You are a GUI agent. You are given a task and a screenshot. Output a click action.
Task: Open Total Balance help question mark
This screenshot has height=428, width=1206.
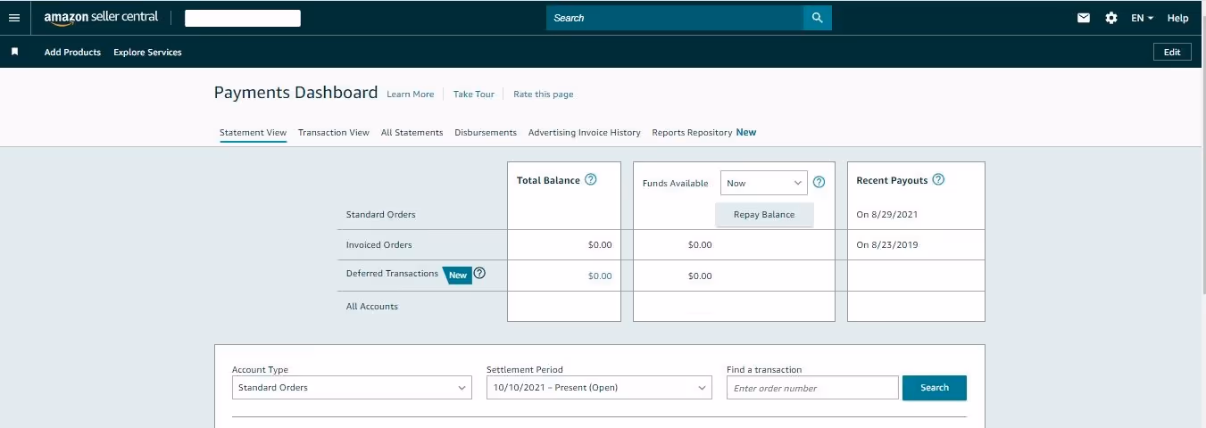[x=590, y=179]
